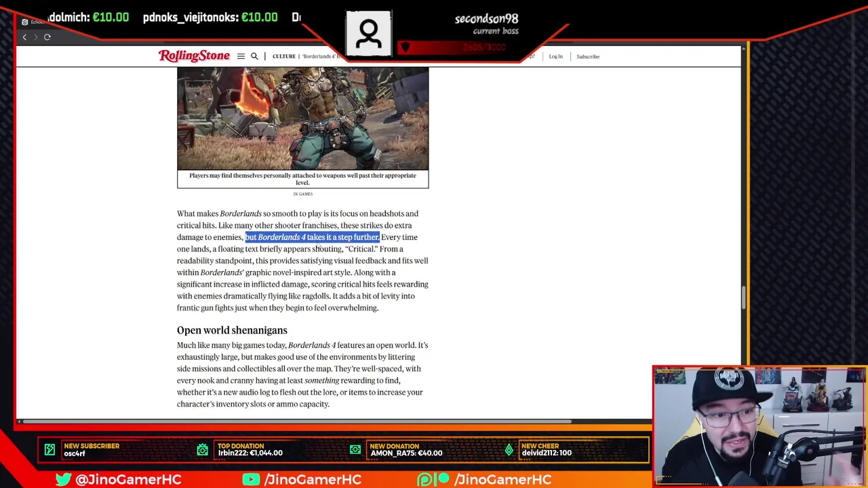
Task: Go to Rolling Stone home via logo
Action: click(194, 56)
